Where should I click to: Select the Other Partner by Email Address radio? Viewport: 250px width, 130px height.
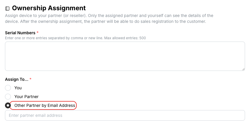[x=8, y=105]
